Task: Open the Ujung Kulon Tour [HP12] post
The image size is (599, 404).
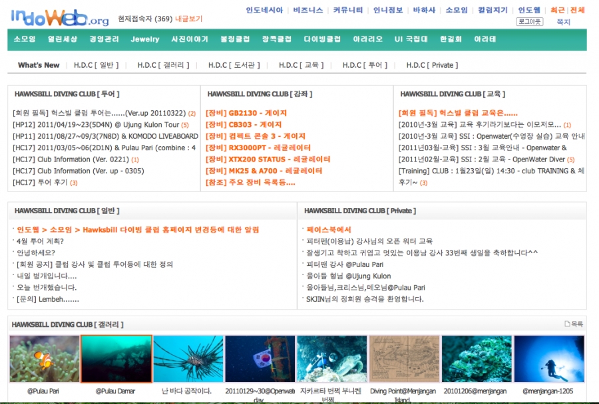Action: click(97, 125)
